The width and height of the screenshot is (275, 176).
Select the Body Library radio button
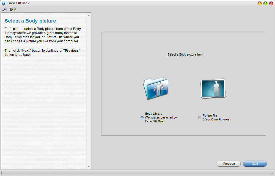[142, 117]
